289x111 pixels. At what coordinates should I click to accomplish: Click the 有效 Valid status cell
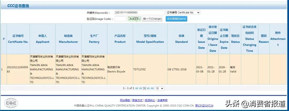coord(235,69)
